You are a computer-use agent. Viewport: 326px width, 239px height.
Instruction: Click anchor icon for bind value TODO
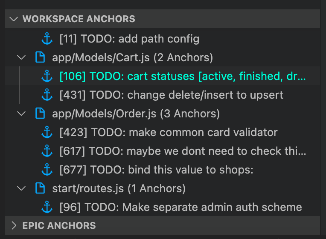click(47, 170)
